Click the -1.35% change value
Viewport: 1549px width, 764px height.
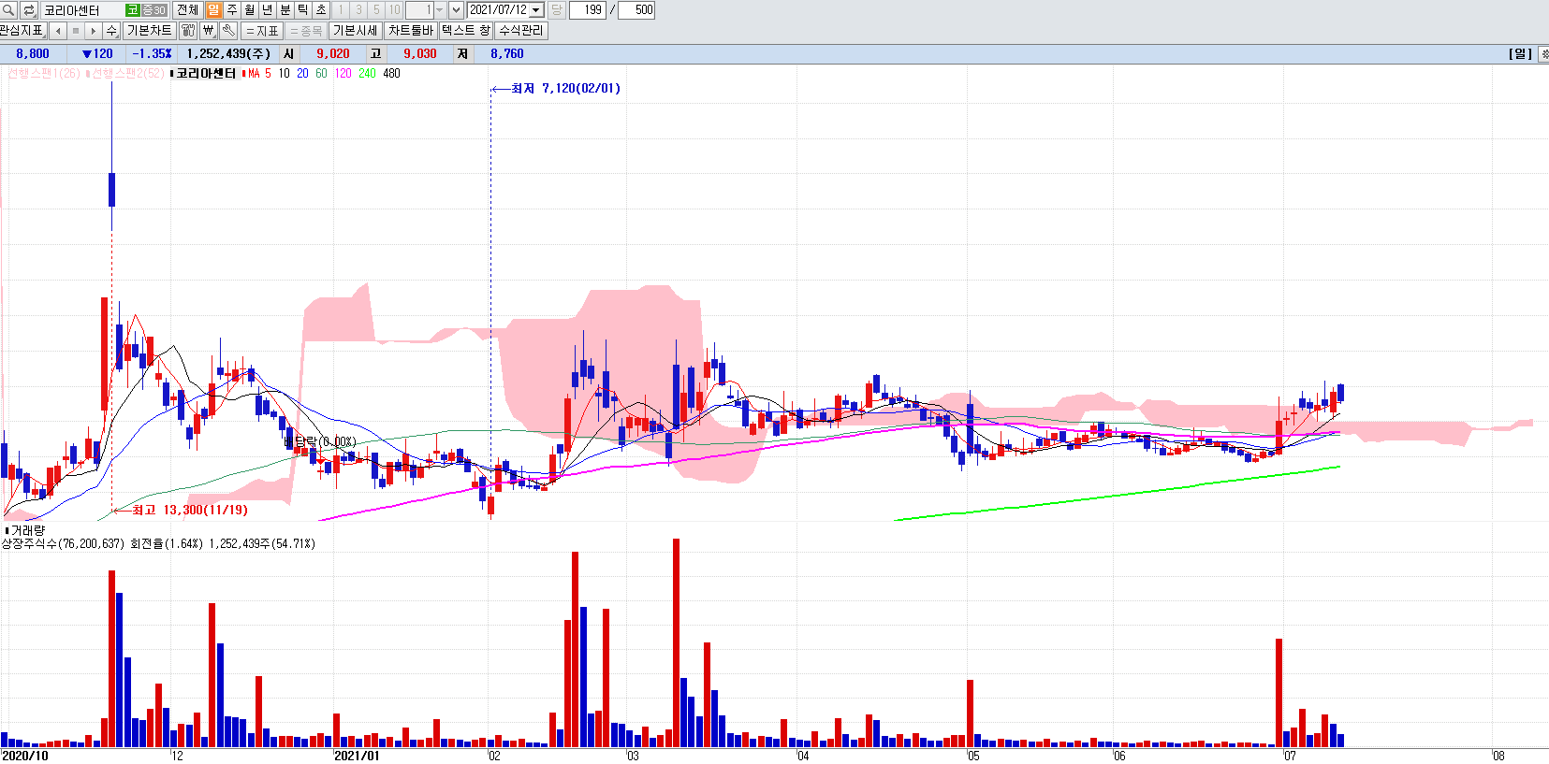(152, 54)
